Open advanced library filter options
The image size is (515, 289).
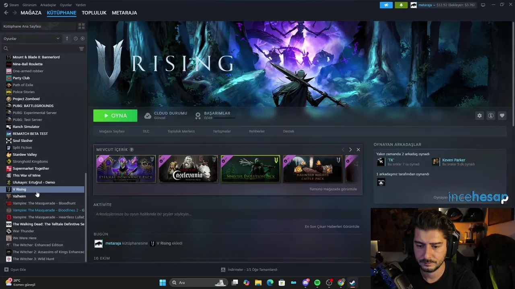click(81, 49)
